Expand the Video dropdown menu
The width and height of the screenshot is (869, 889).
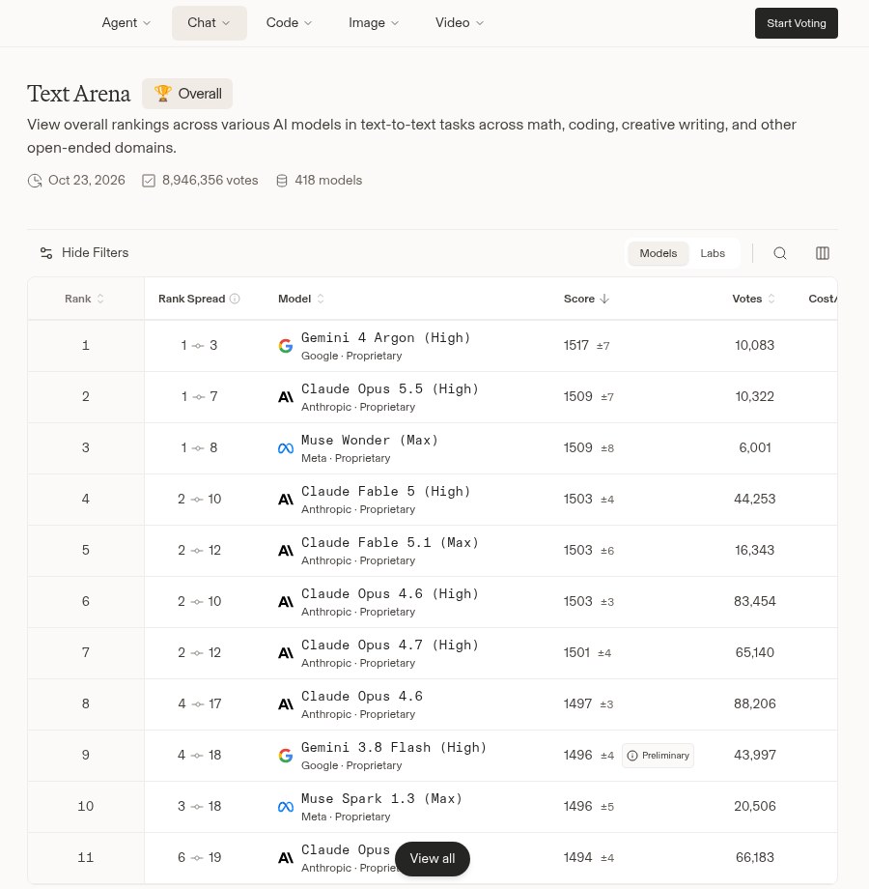[460, 22]
